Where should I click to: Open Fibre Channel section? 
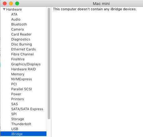click(22, 54)
